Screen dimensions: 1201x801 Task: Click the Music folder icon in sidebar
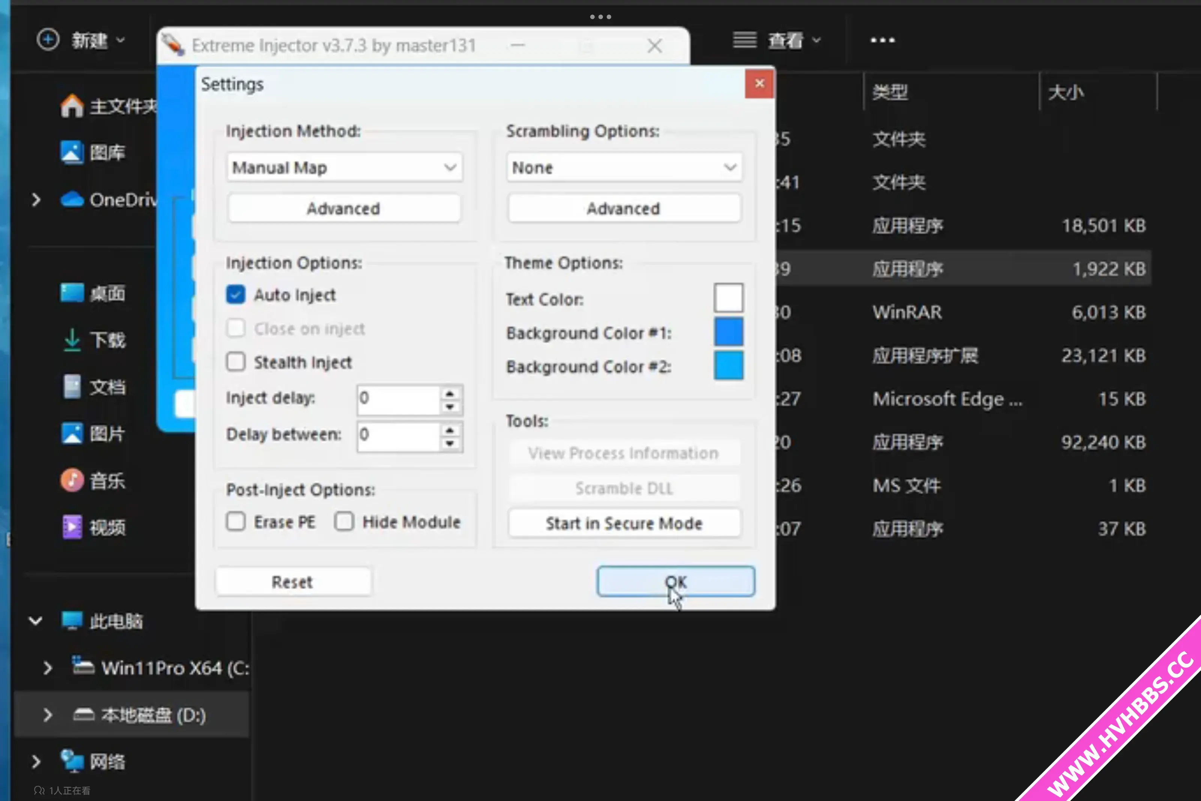72,480
